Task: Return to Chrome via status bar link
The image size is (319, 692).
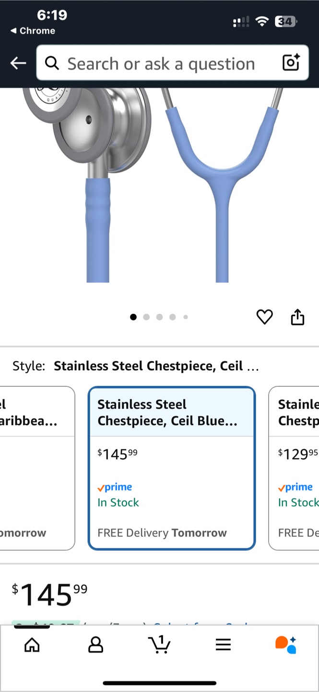Action: click(33, 31)
